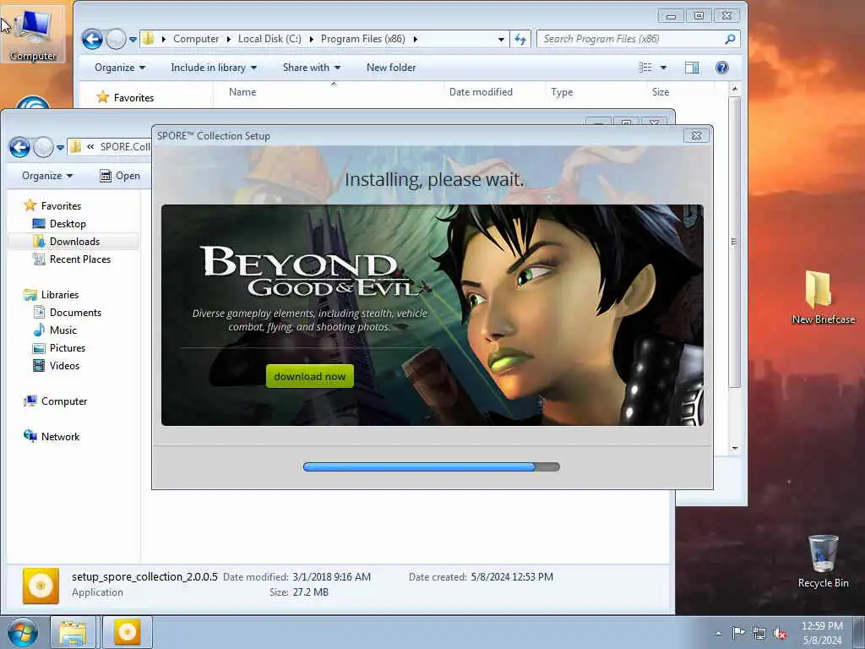Open Help with the question mark icon
This screenshot has height=649, width=865.
tap(721, 68)
